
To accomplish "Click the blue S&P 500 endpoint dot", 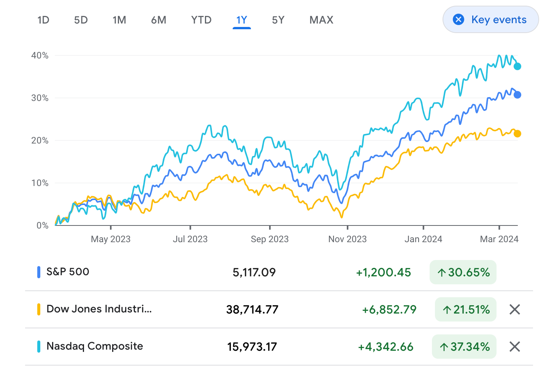I will point(517,95).
